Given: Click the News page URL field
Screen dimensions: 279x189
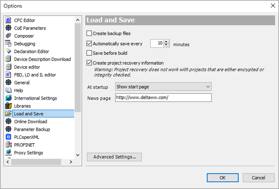Looking at the screenshot, I should pyautogui.click(x=163, y=98).
